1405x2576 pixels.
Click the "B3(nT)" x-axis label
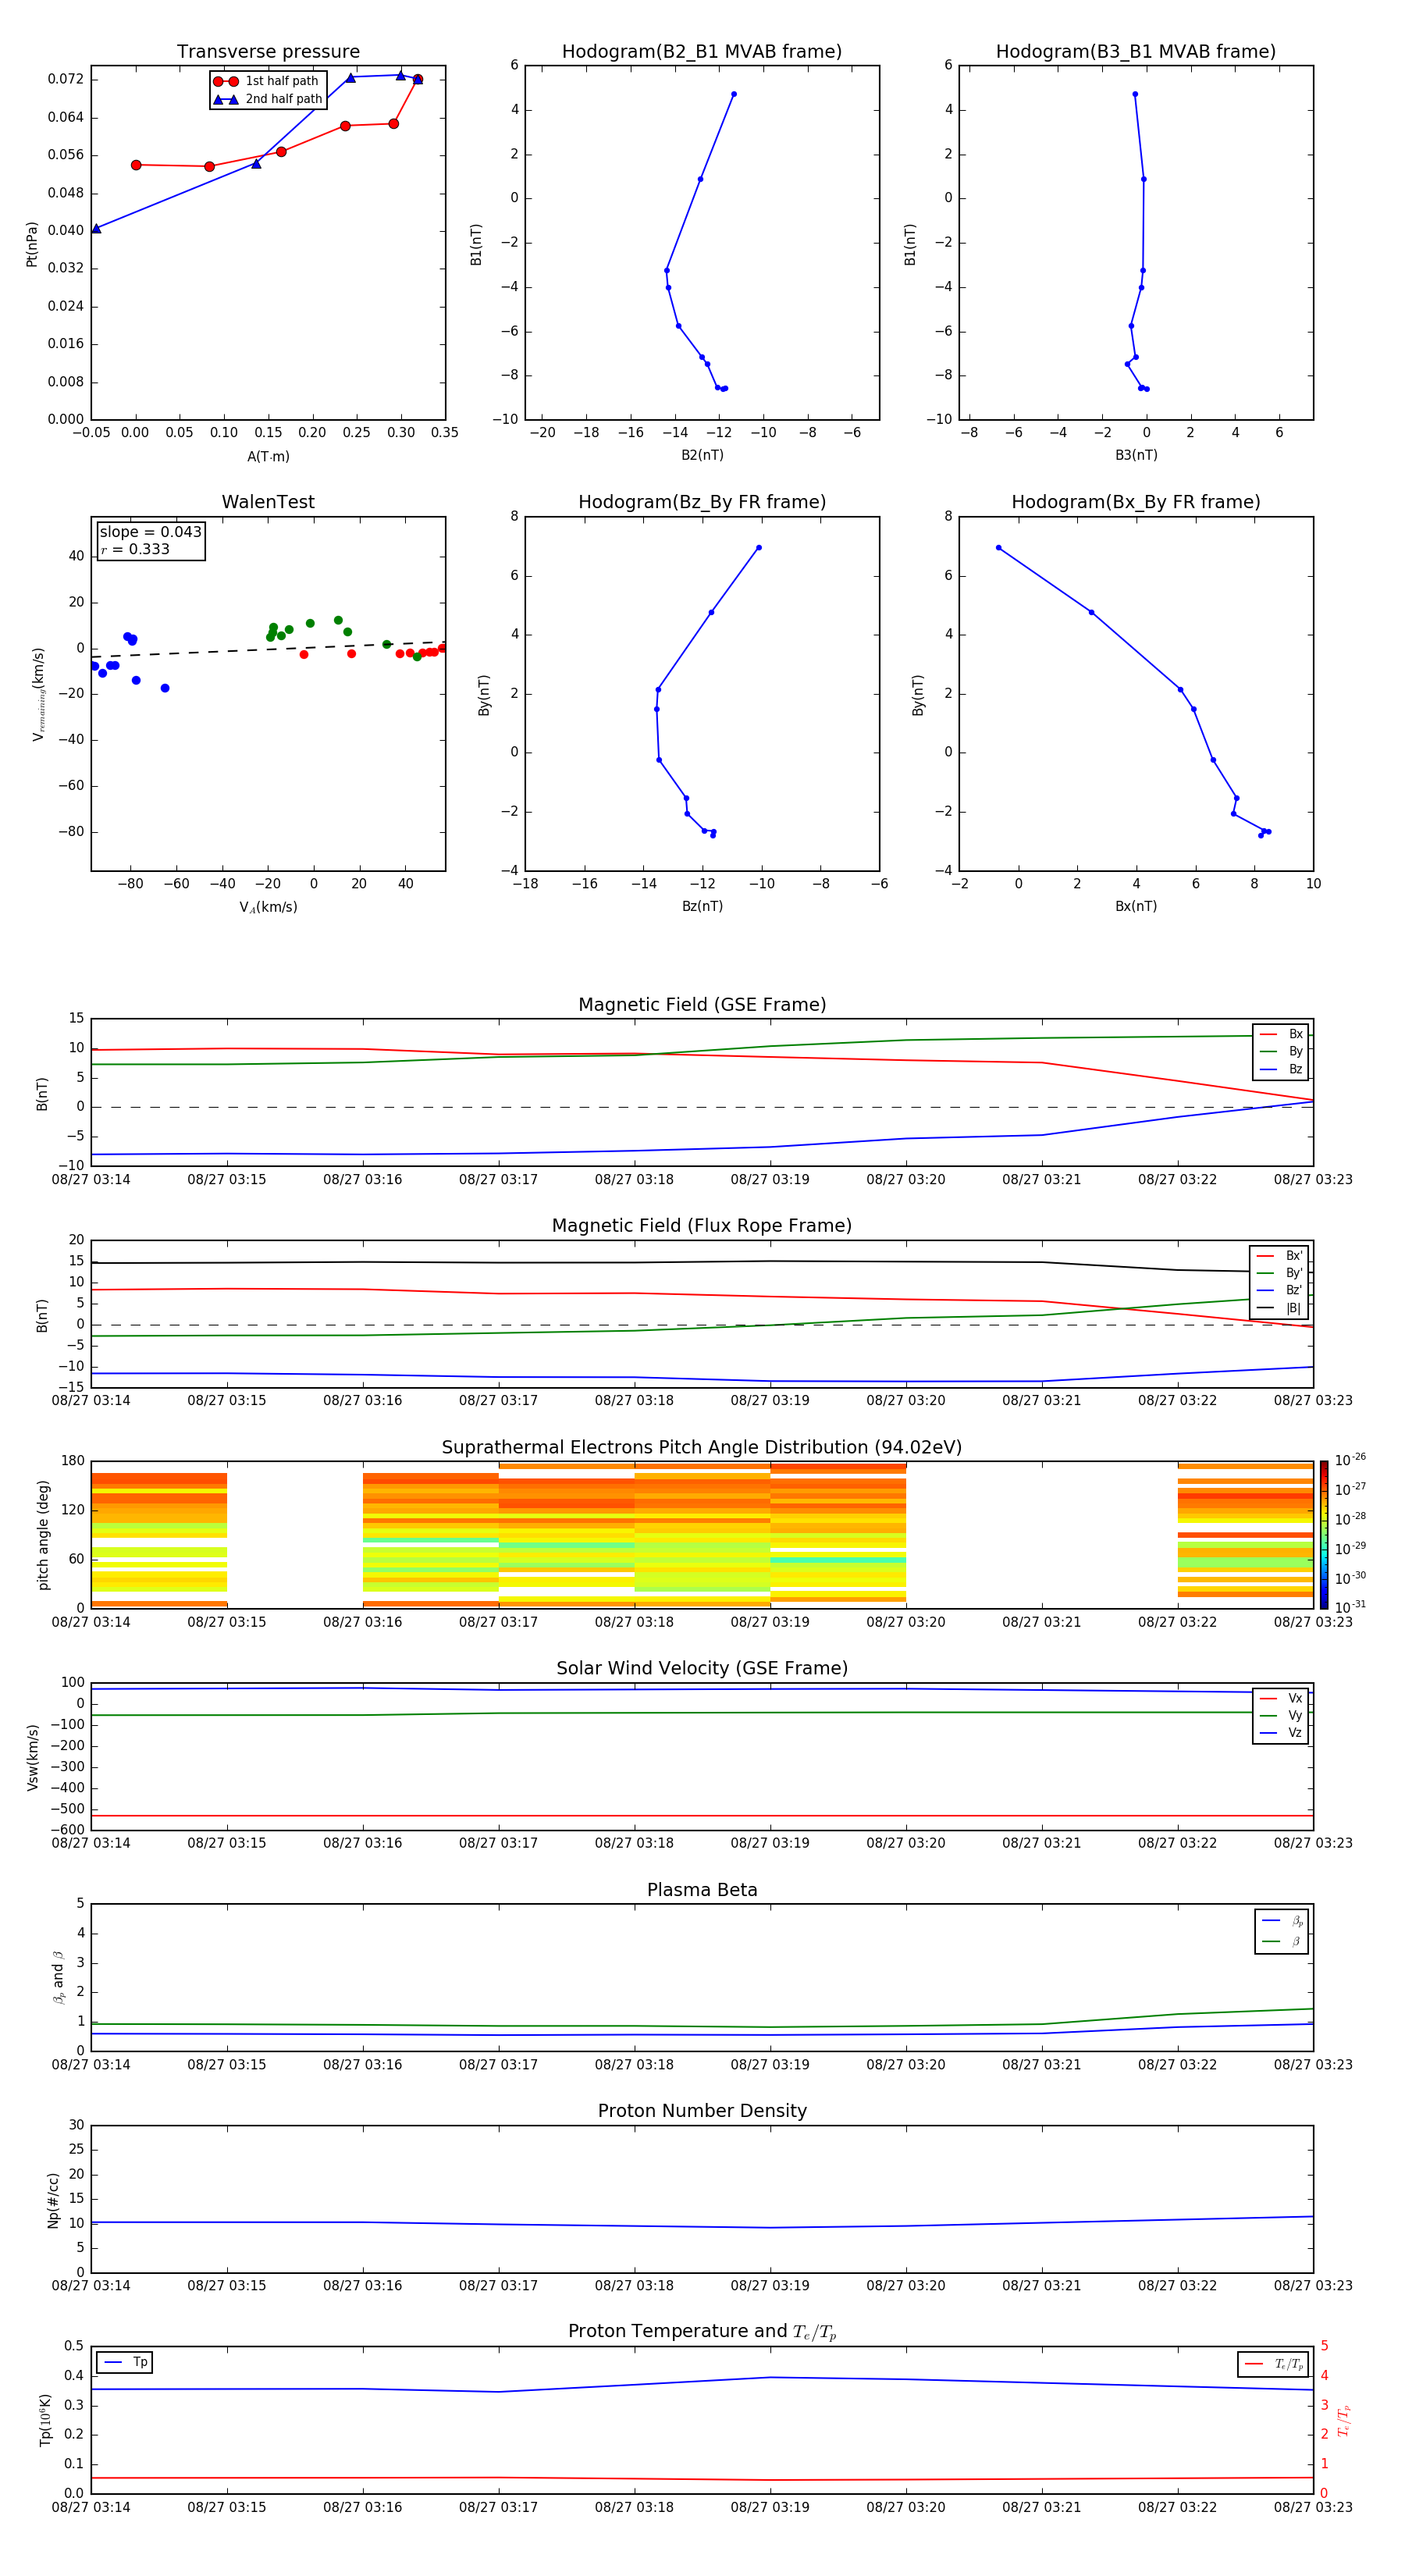point(1136,455)
